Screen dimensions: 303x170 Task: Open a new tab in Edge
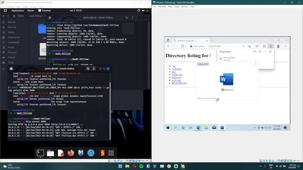coord(213,41)
